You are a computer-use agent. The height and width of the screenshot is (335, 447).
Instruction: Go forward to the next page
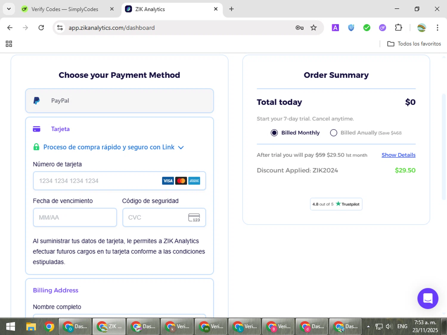tap(26, 28)
